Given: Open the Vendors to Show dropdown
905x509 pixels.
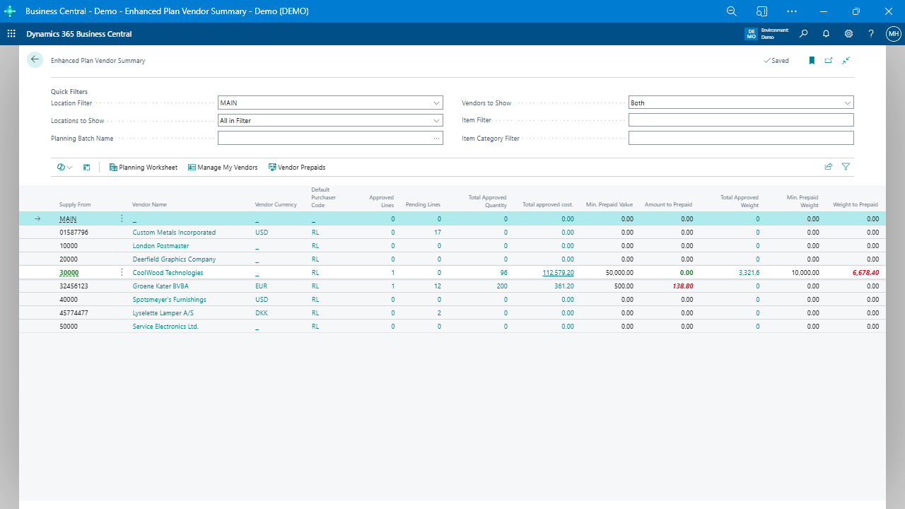Looking at the screenshot, I should click(847, 103).
